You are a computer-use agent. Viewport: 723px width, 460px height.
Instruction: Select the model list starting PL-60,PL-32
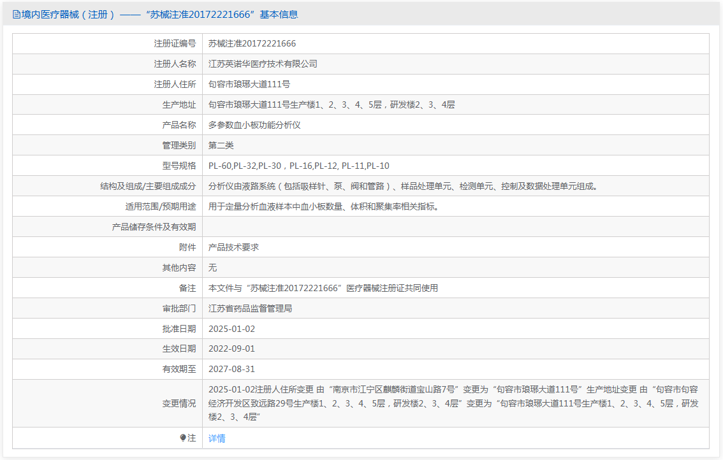click(x=299, y=166)
